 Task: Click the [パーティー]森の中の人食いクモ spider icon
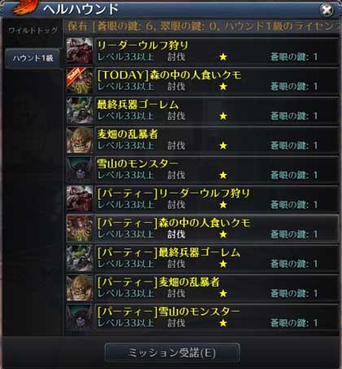80,229
